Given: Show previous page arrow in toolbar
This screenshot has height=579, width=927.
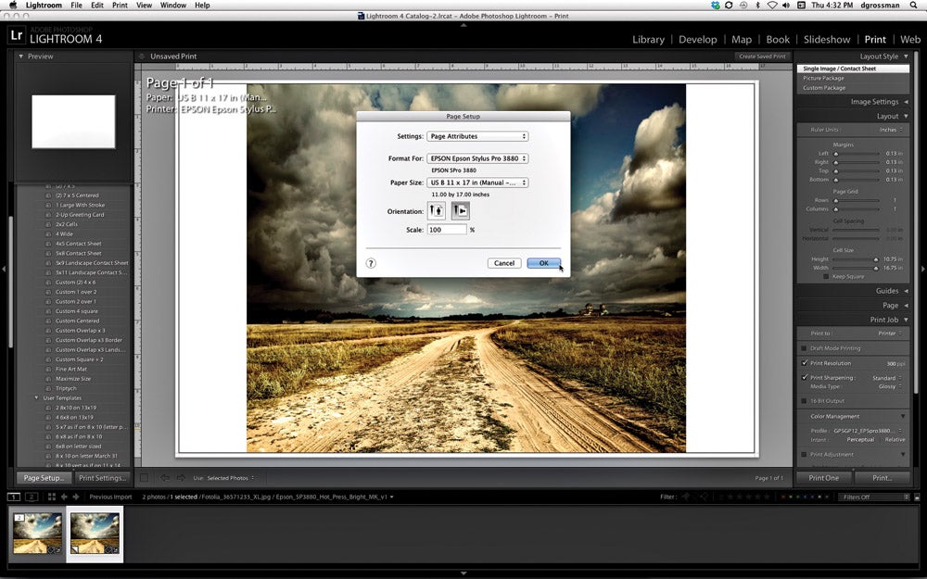Looking at the screenshot, I should pos(165,478).
